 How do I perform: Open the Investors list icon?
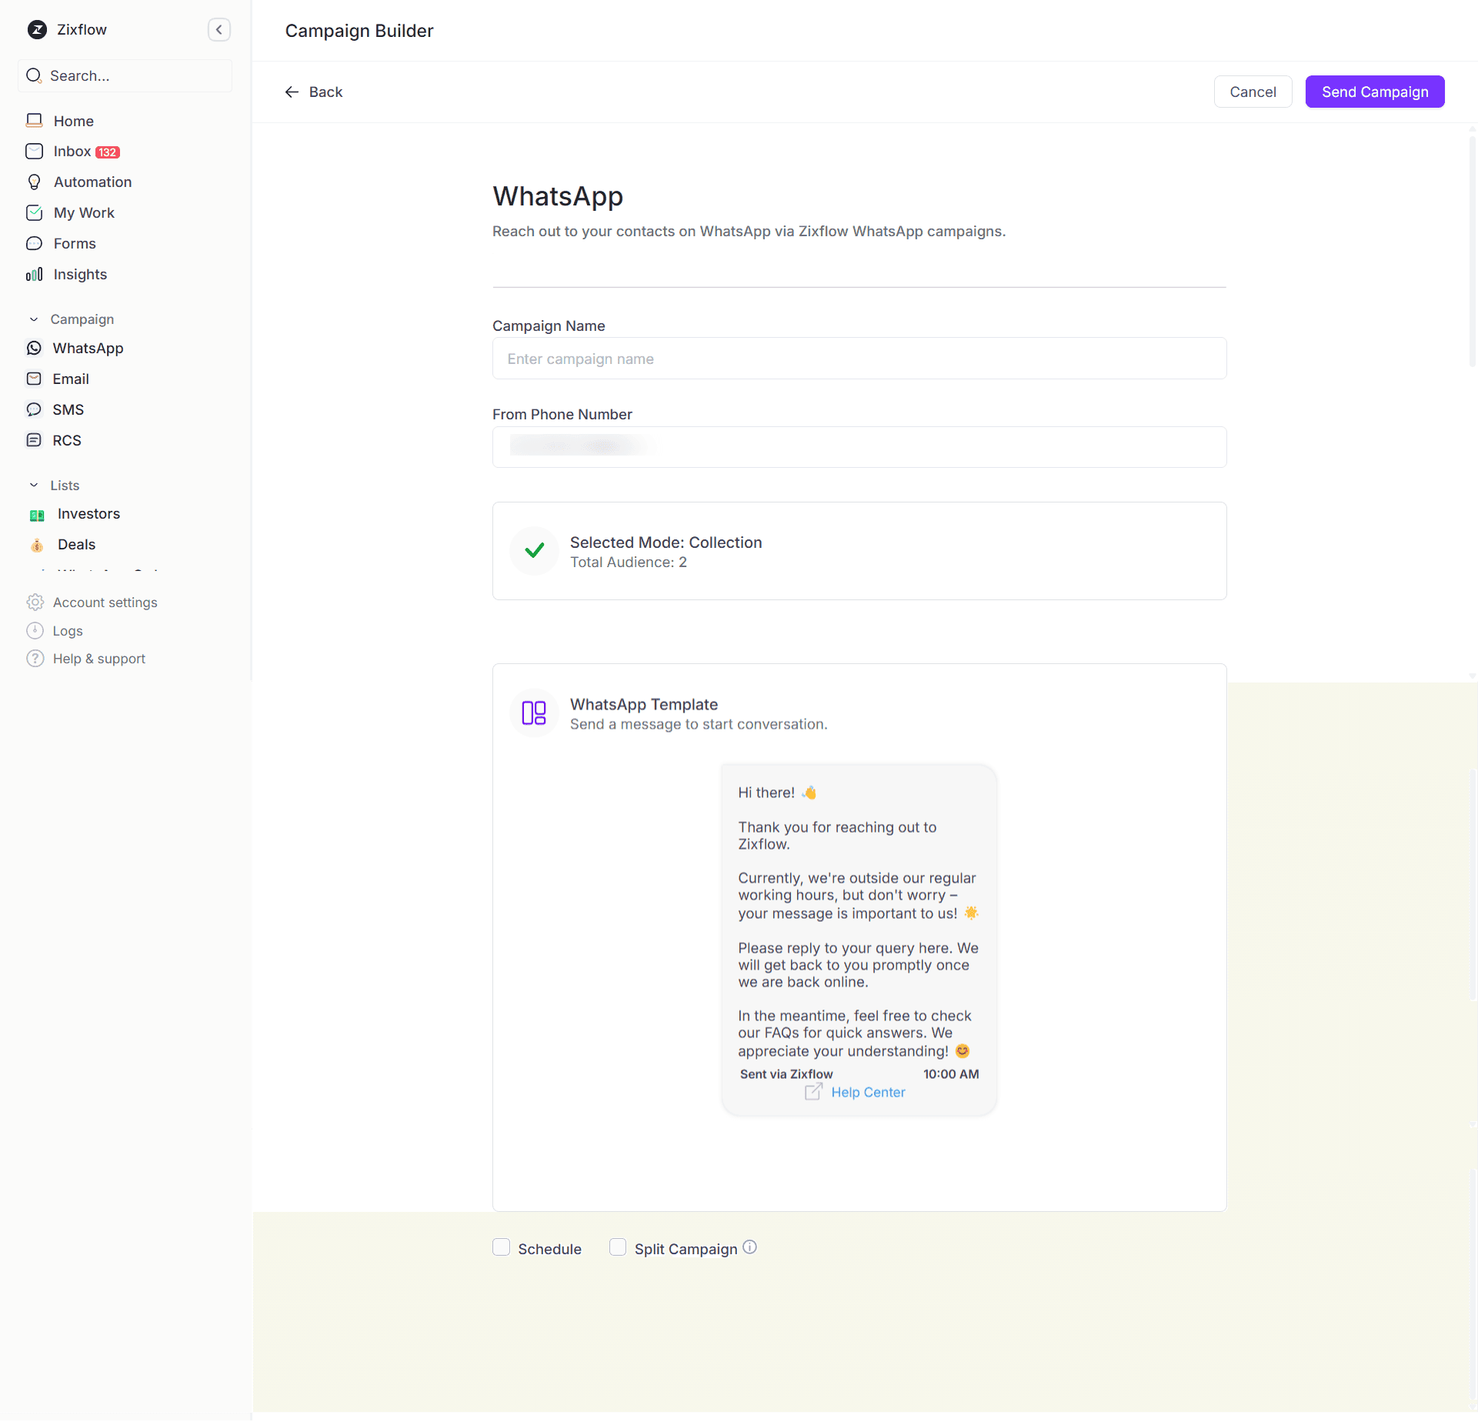(x=37, y=514)
